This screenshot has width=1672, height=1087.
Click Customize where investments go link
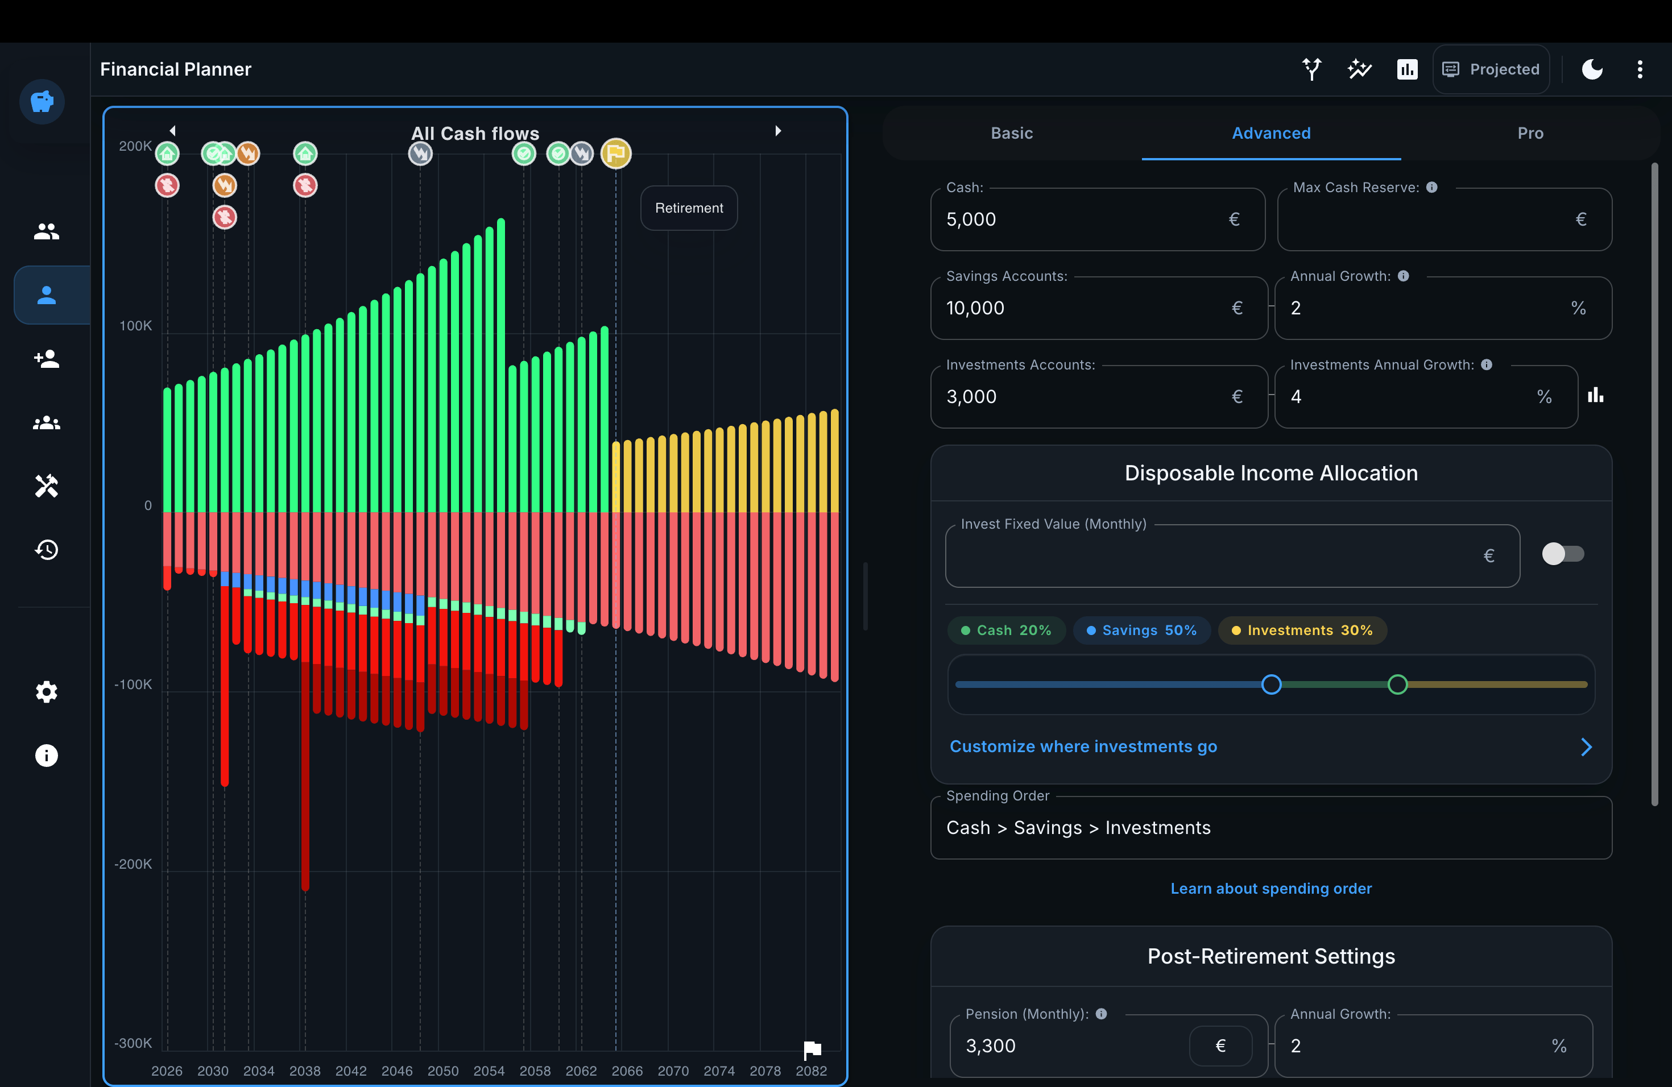click(x=1083, y=746)
